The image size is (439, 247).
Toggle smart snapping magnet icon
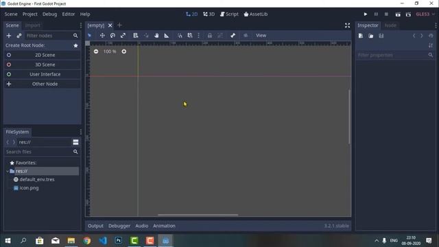pyautogui.click(x=180, y=36)
